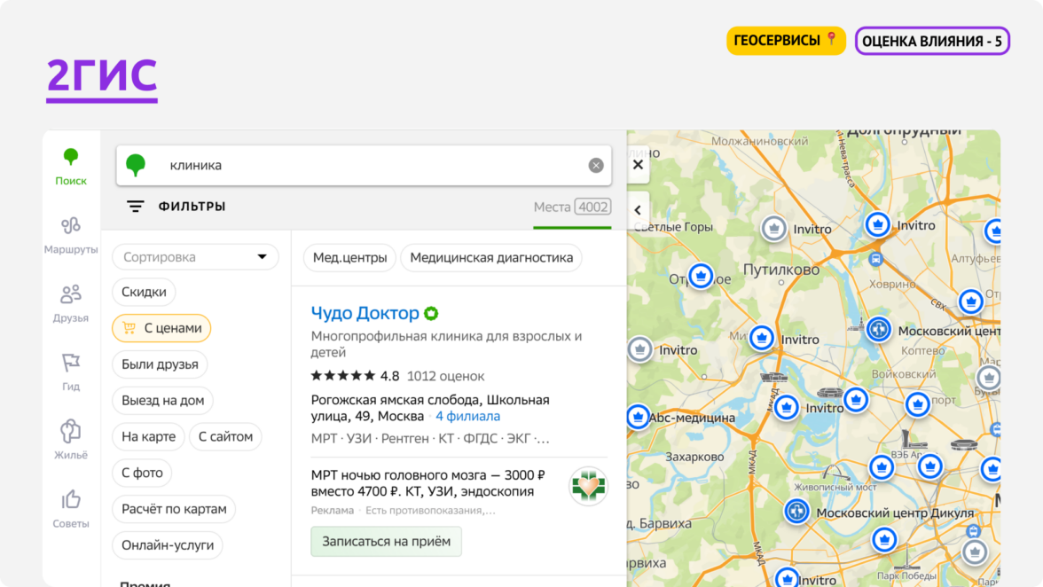This screenshot has width=1043, height=587.
Task: Expand the ФИЛЬТРЫ filters panel
Action: coord(176,207)
